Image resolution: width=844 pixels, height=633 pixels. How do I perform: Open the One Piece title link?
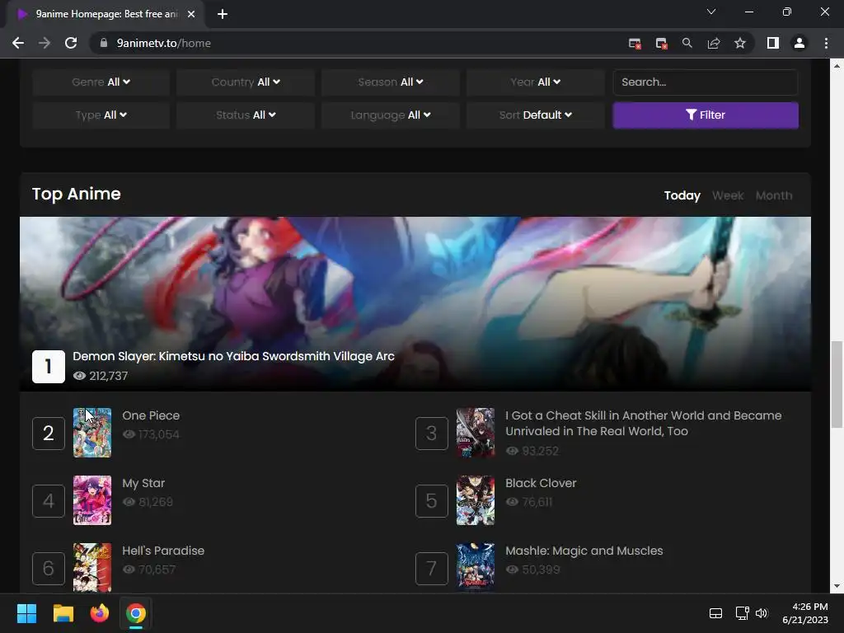151,415
